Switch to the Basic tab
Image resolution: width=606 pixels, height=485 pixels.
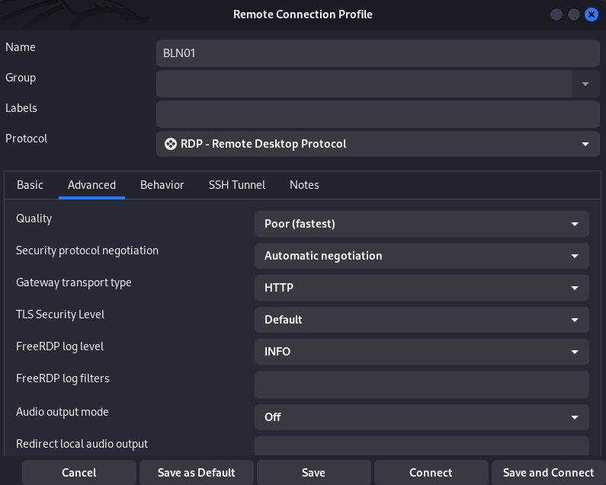pyautogui.click(x=30, y=185)
